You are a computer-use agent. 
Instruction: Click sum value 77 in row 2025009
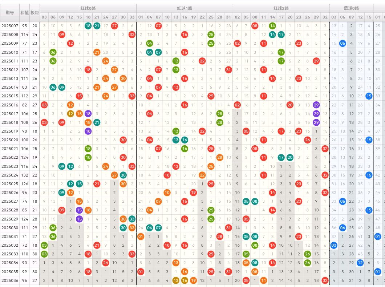pyautogui.click(x=25, y=43)
